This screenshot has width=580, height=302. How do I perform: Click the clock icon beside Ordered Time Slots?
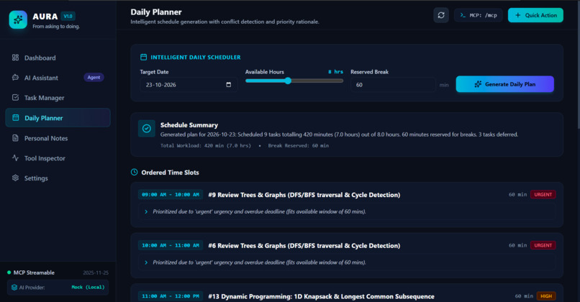[135, 173]
